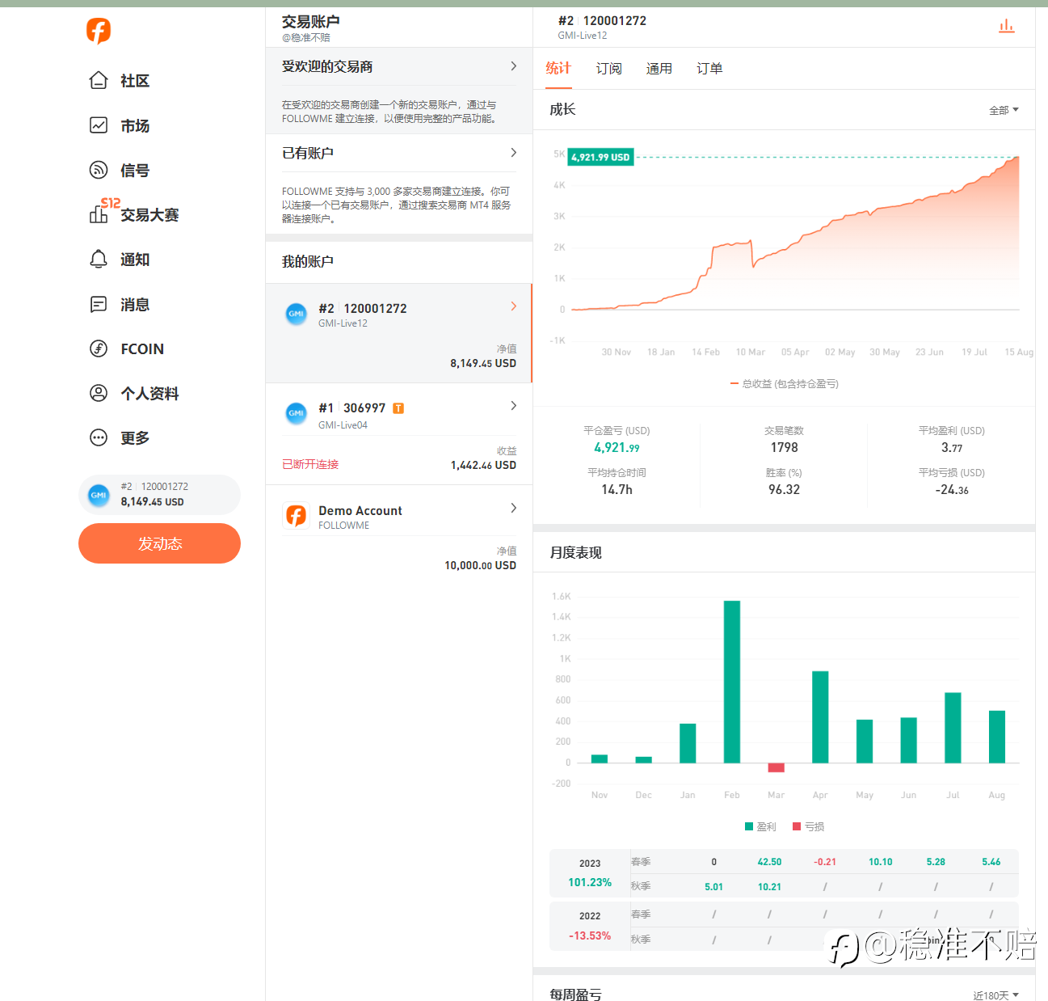Screen dimensions: 1048x1001
Task: Click the 5.46 monthly table cell
Action: (991, 862)
